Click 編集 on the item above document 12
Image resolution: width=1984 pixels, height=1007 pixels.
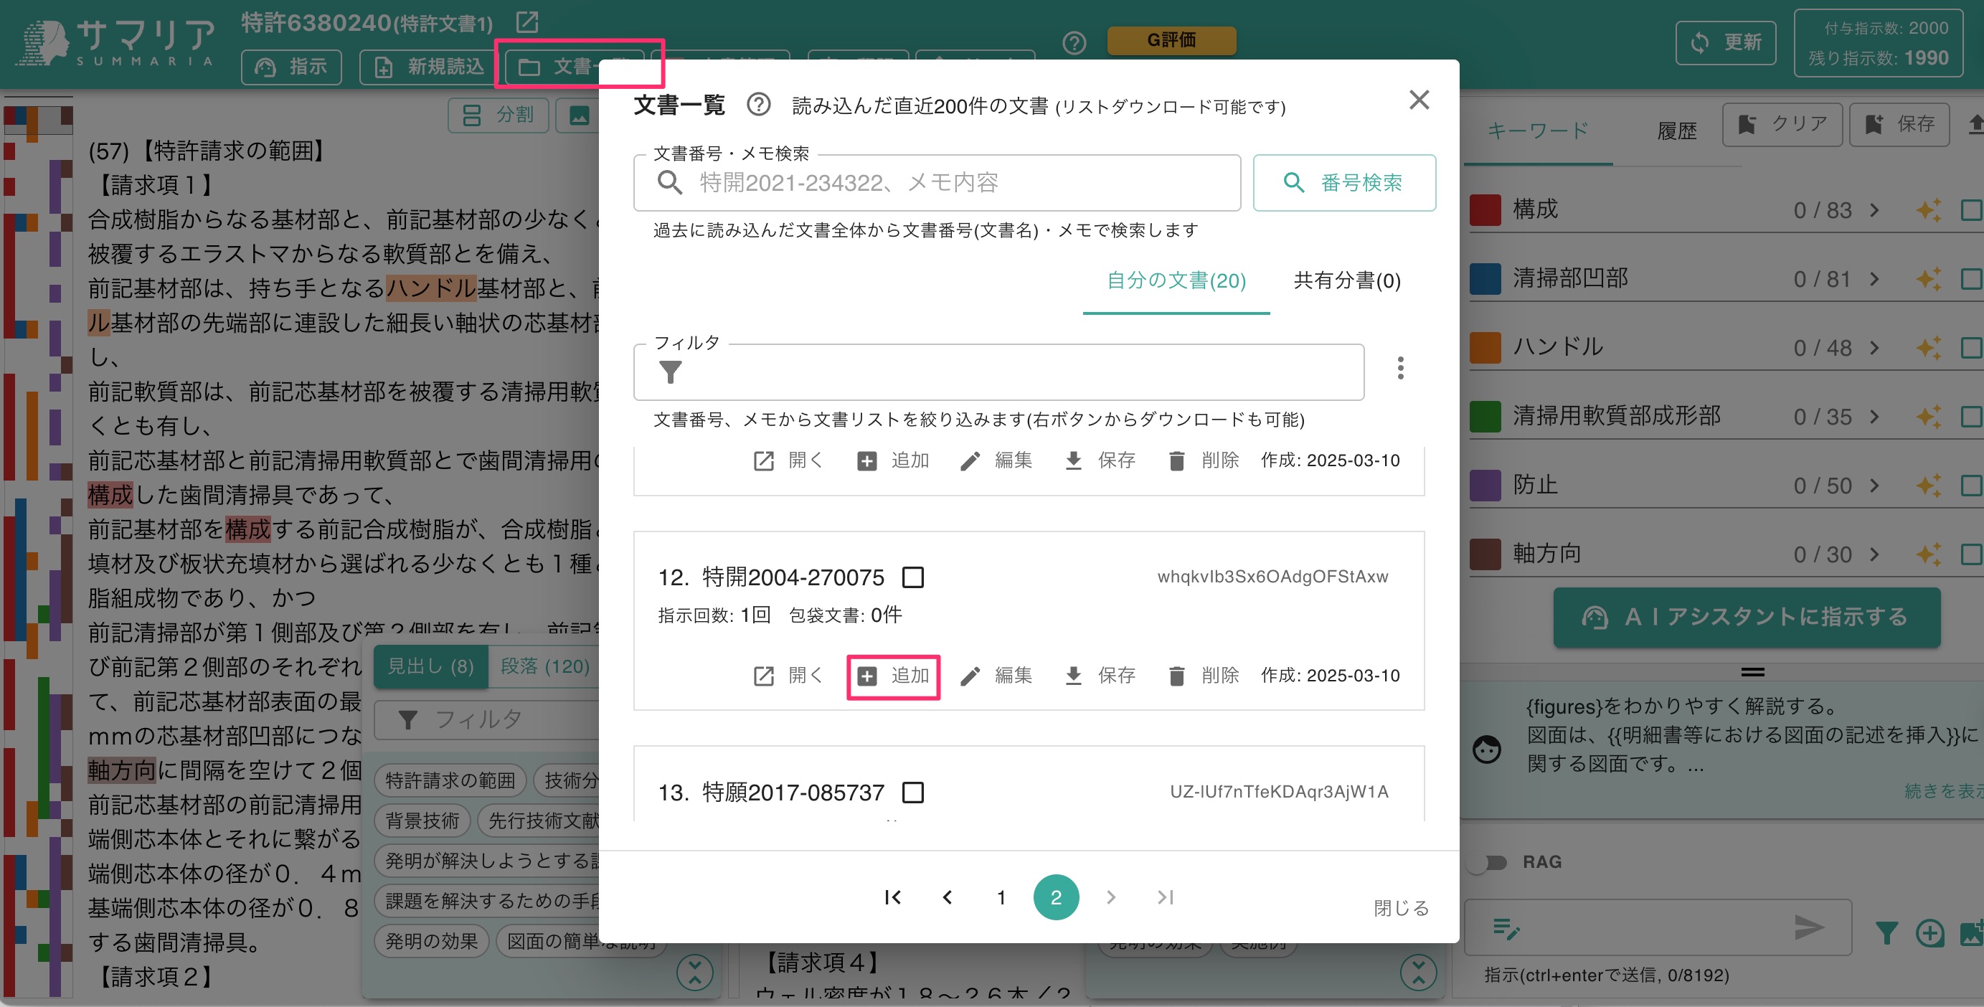coord(996,460)
